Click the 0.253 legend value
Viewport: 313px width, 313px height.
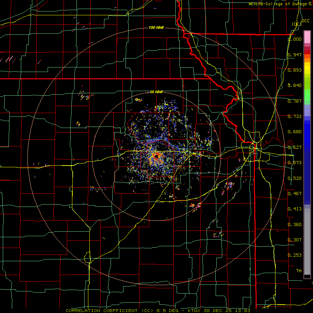(x=295, y=255)
